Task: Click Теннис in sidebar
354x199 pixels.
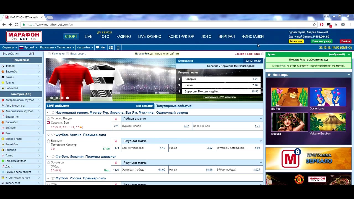Action: pos(21,83)
